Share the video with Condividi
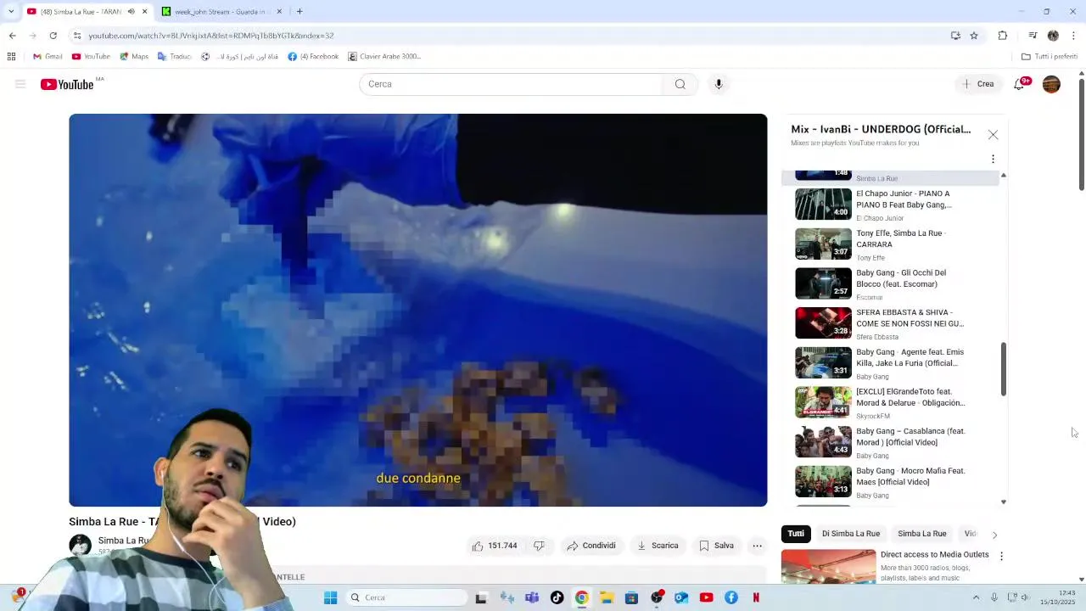Viewport: 1086px width, 611px height. coord(591,546)
